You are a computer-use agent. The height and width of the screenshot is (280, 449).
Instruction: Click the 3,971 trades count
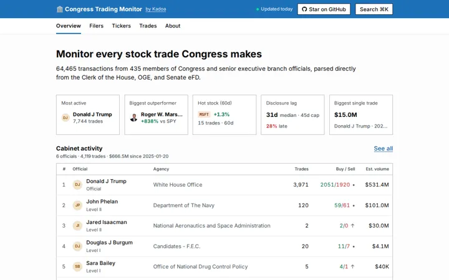click(x=301, y=185)
